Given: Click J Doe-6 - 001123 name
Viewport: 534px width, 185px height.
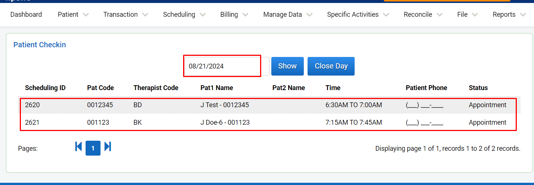Looking at the screenshot, I should (225, 122).
